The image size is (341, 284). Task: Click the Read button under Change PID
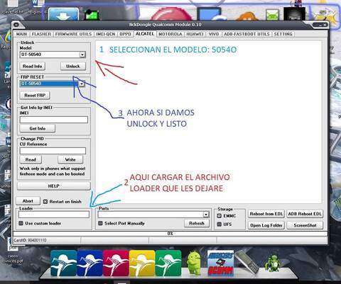(31, 160)
